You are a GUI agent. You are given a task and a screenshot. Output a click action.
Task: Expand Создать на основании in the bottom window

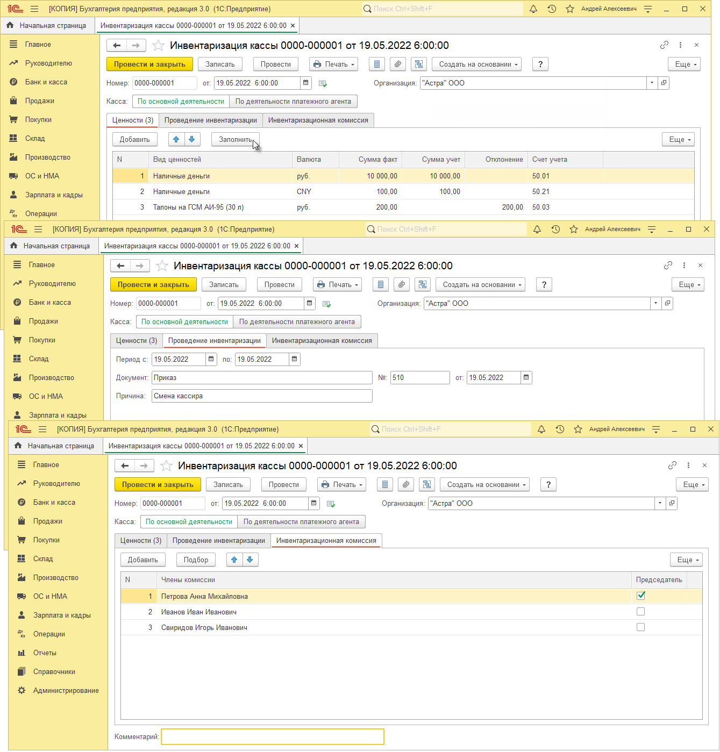click(x=485, y=484)
